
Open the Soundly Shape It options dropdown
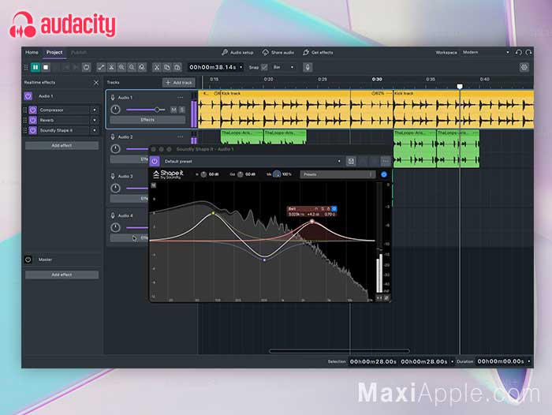click(x=95, y=130)
